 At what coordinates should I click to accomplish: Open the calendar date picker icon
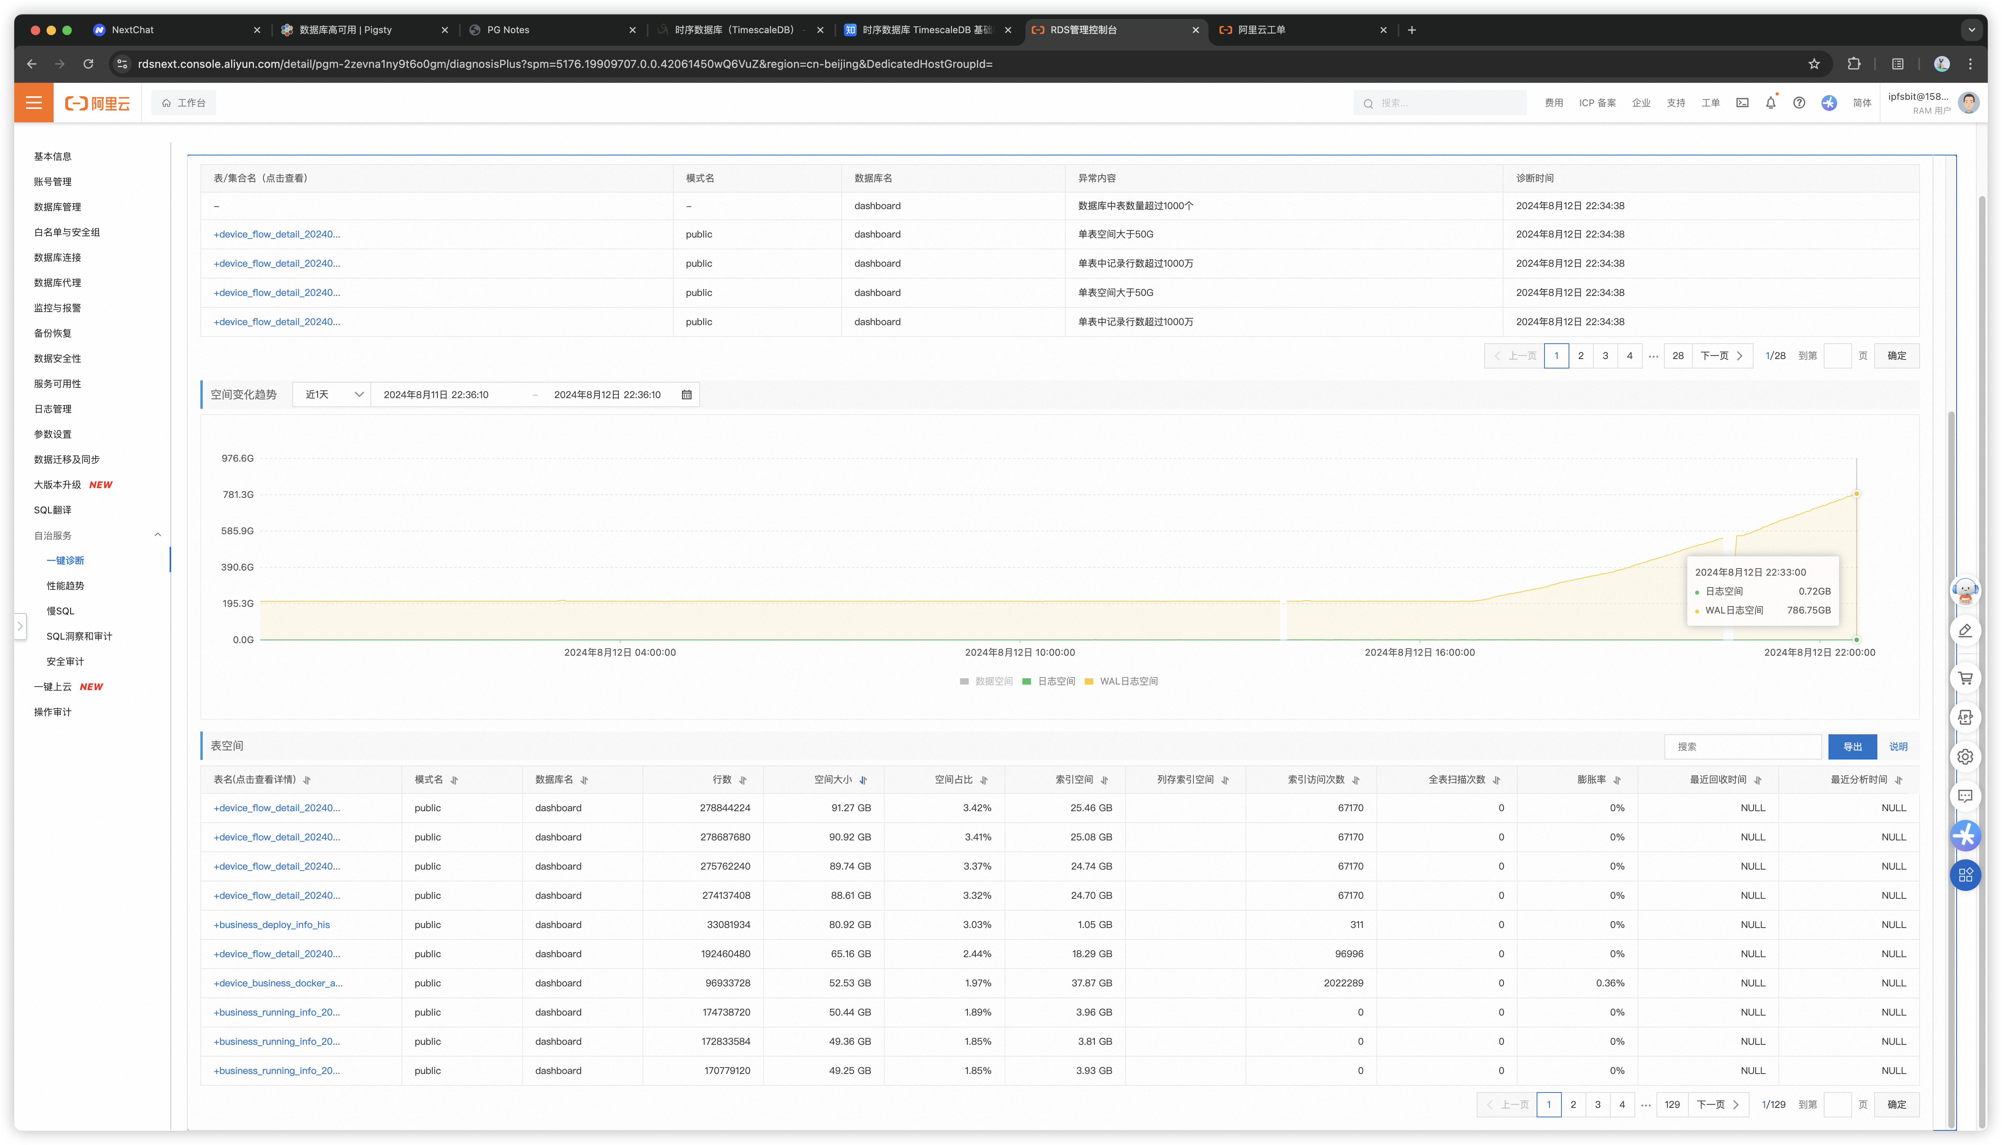[x=686, y=395]
